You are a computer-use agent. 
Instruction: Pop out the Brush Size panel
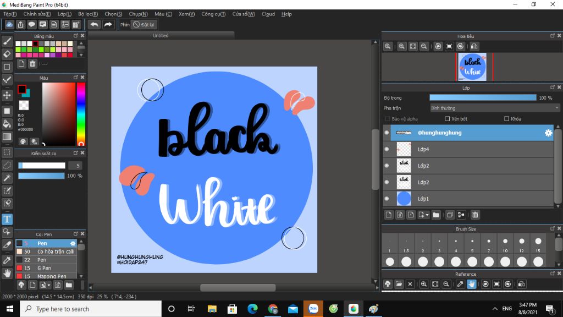coord(552,228)
